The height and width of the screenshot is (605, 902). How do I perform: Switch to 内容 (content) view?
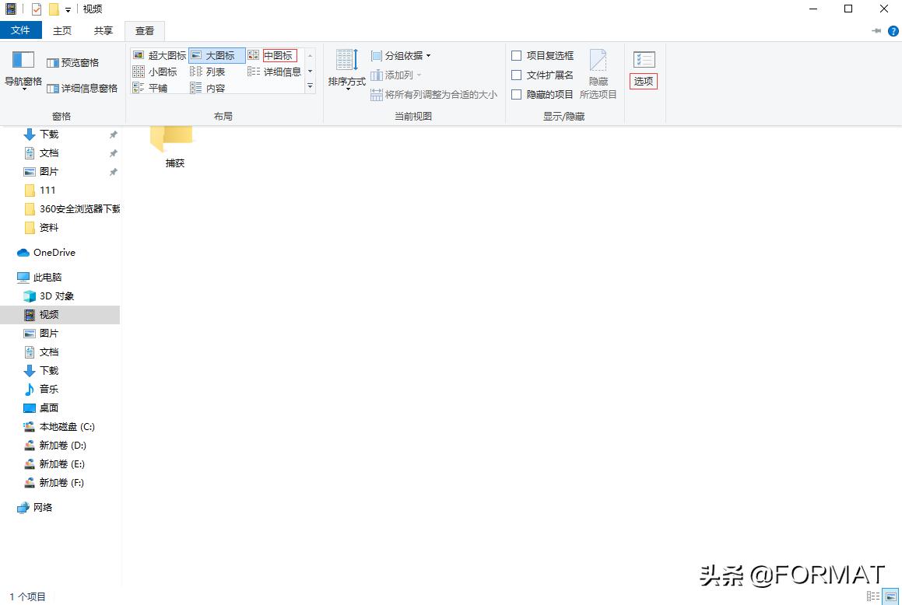[x=212, y=87]
